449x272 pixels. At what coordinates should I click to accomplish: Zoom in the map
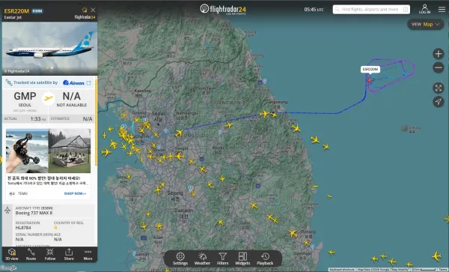[438, 54]
